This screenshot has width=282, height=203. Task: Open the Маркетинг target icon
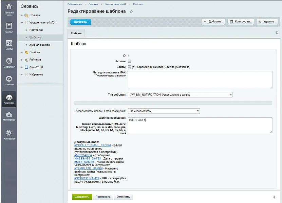tap(9, 61)
